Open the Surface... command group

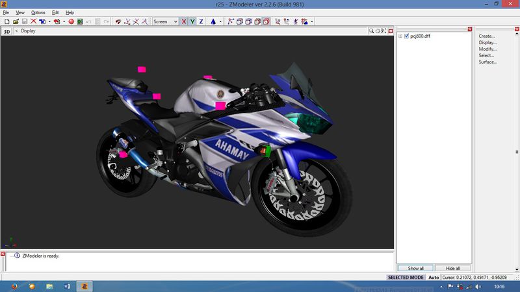point(487,62)
